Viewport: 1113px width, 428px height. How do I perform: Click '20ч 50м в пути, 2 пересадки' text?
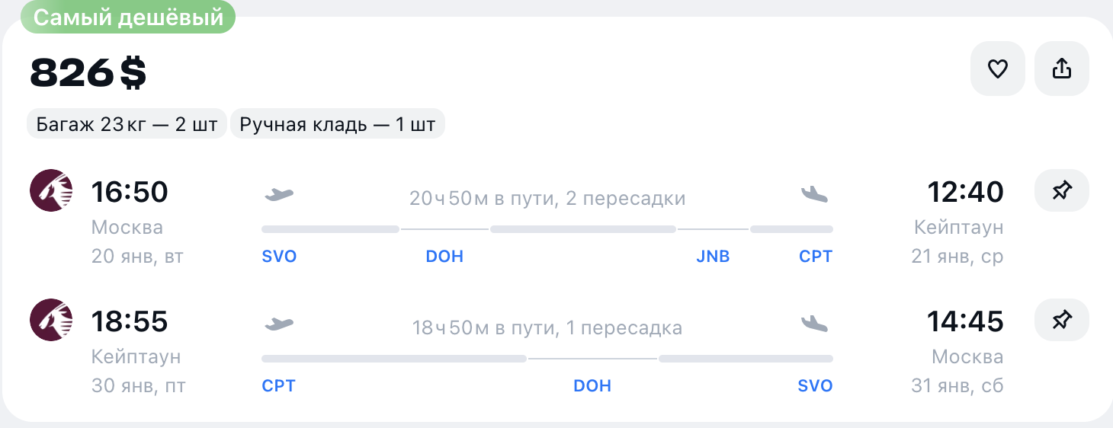click(x=547, y=199)
